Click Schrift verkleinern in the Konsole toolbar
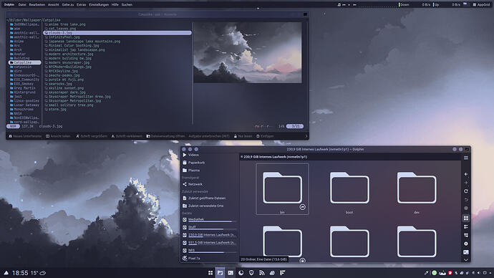The width and height of the screenshot is (494, 278). (127, 136)
